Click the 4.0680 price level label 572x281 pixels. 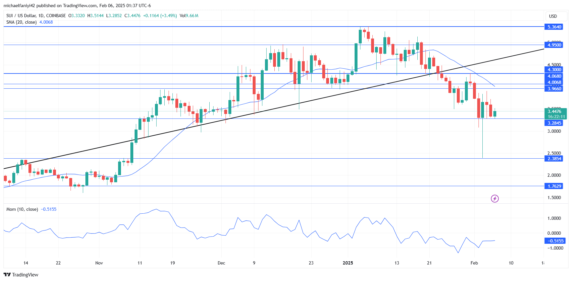pyautogui.click(x=554, y=76)
